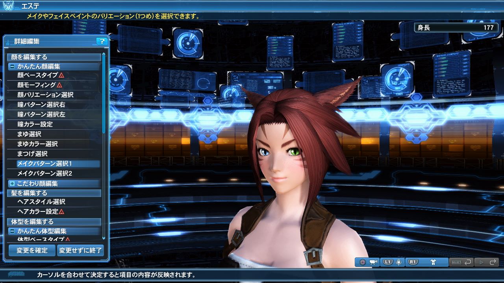Screen dimensions: 504x283
Task: Select 顔モーフィング entry
Action: pos(37,85)
